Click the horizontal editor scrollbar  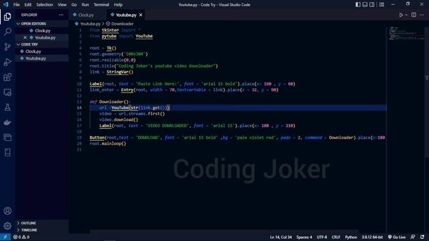click(x=225, y=232)
